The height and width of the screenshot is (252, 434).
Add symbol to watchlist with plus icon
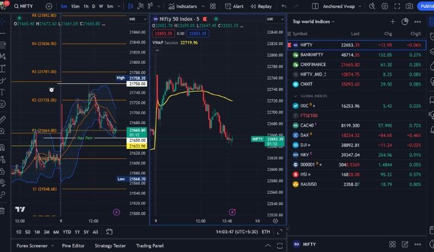pyautogui.click(x=392, y=21)
